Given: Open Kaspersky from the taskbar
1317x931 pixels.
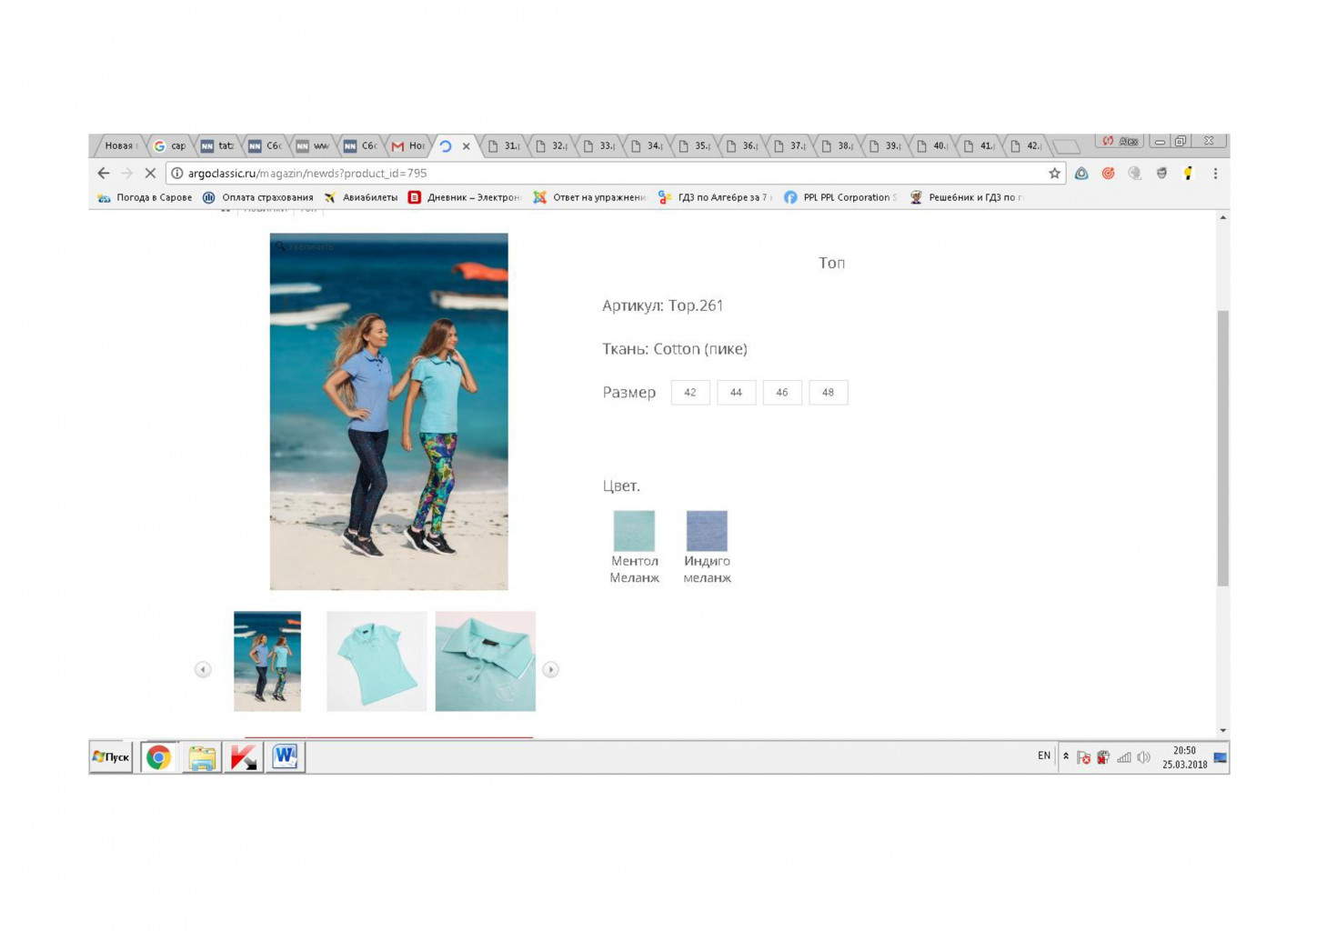Looking at the screenshot, I should pos(243,756).
